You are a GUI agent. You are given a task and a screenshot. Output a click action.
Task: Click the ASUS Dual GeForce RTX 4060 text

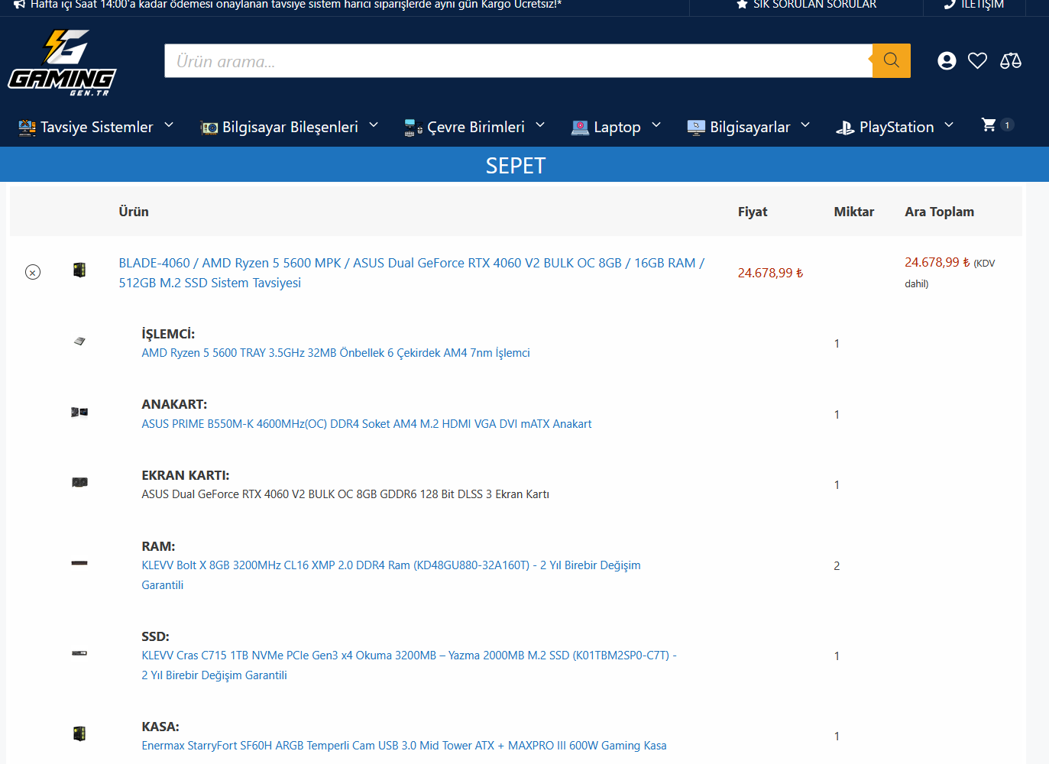[345, 494]
